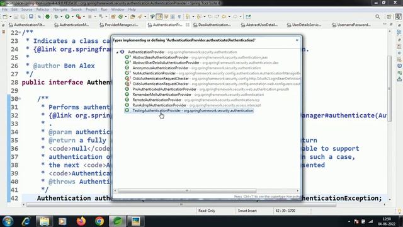This screenshot has width=403, height=227.
Task: Open the Edit menu
Action: pyautogui.click(x=14, y=9)
